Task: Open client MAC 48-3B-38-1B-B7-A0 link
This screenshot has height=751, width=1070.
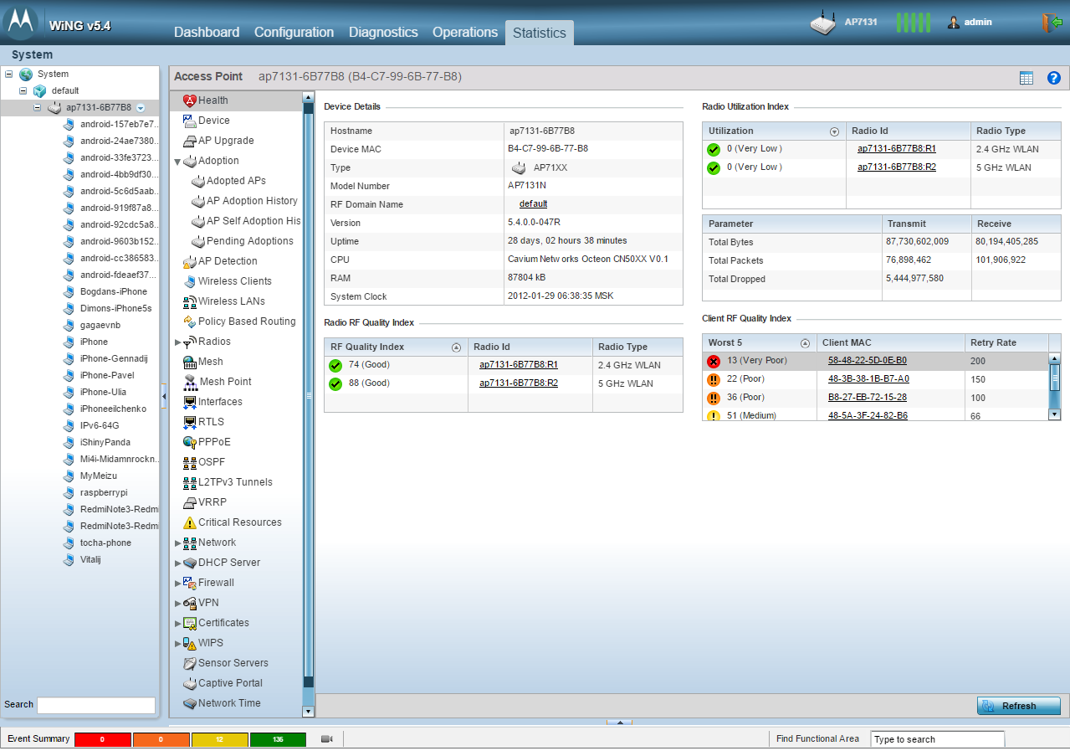Action: click(x=868, y=379)
